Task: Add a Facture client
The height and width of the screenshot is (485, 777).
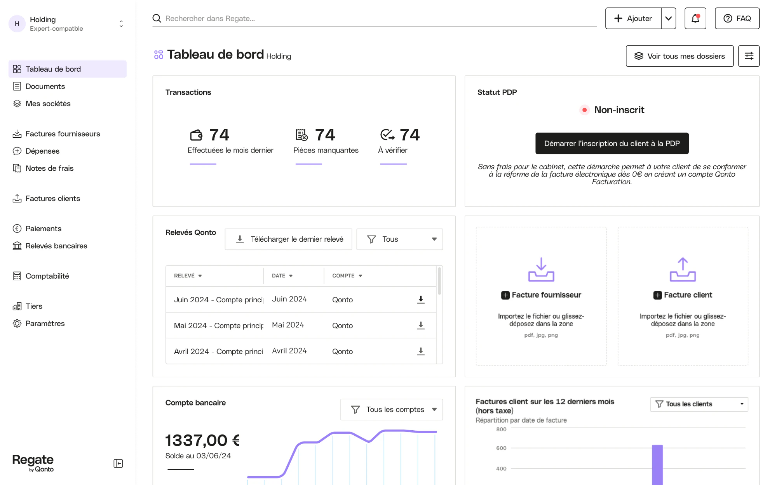Action: [x=683, y=295]
